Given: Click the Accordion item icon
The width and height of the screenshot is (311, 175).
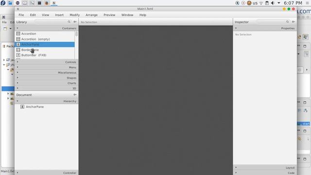Looking at the screenshot, I should click(x=18, y=34).
